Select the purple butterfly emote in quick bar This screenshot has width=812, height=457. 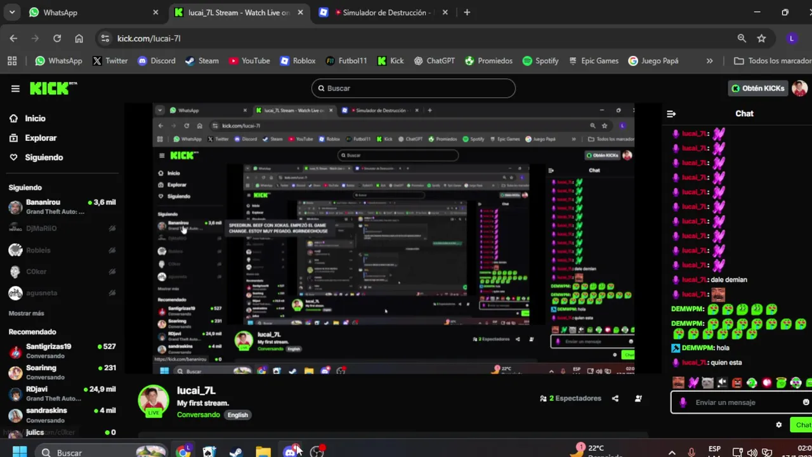click(x=693, y=383)
